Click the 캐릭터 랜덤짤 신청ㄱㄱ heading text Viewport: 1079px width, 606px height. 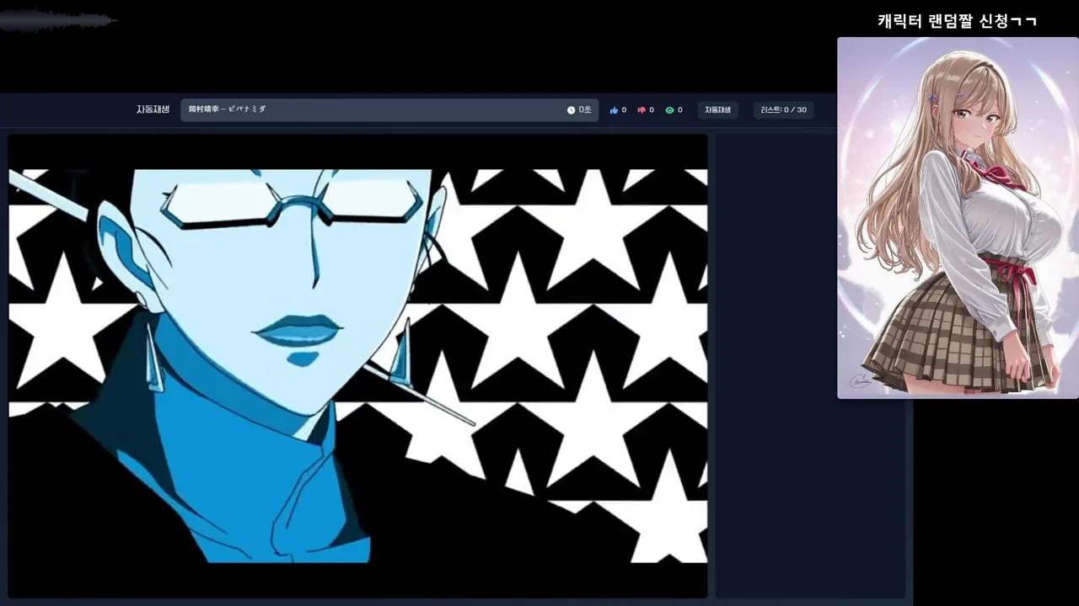[957, 21]
